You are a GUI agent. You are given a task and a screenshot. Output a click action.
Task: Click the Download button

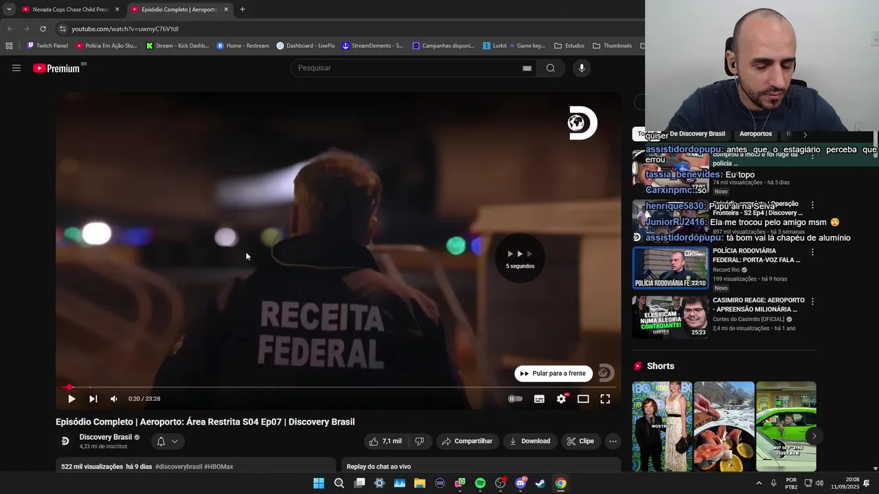(529, 441)
